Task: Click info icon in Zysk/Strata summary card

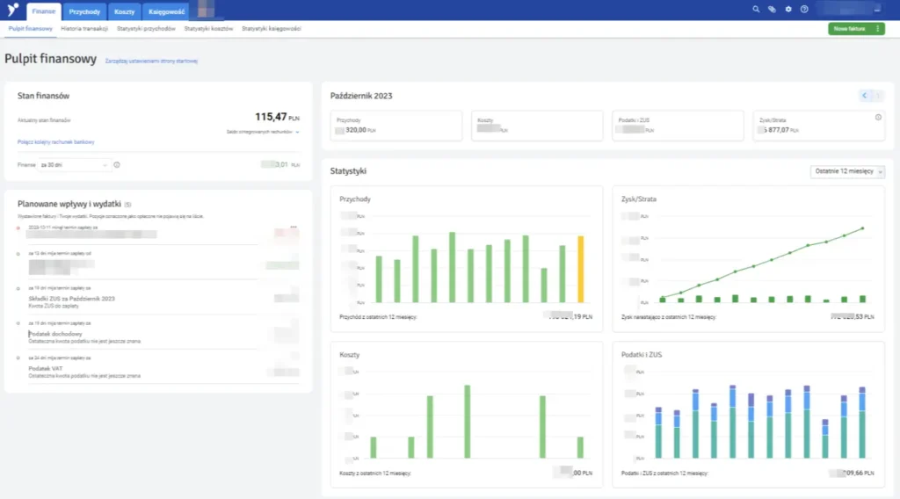Action: click(878, 118)
